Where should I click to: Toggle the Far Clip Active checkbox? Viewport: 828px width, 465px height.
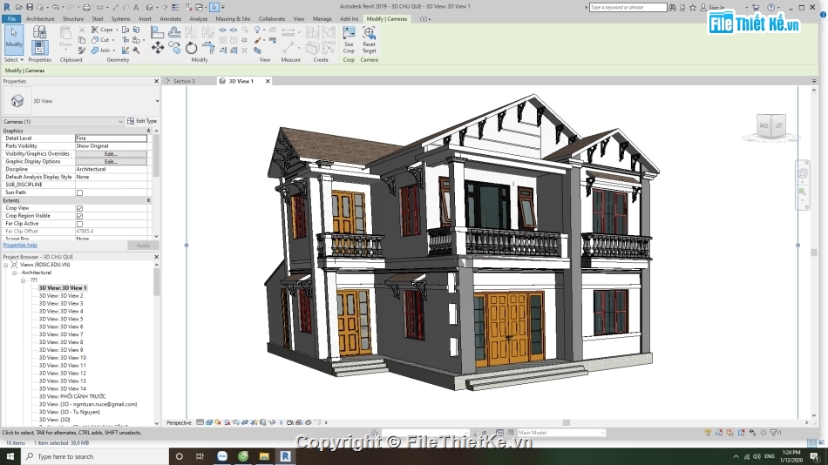click(x=79, y=224)
